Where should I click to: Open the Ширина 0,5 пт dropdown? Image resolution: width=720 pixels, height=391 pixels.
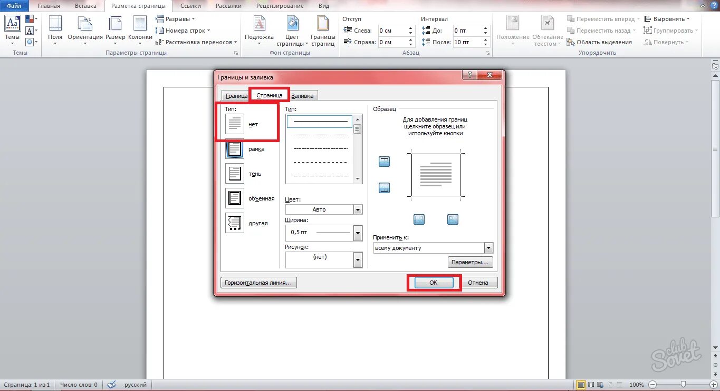358,233
